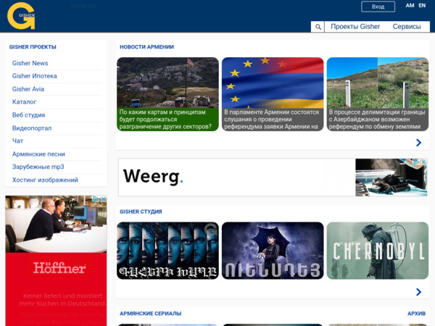Click the AdChoices icon on the Weerg ad
The width and height of the screenshot is (435, 326).
click(x=417, y=162)
